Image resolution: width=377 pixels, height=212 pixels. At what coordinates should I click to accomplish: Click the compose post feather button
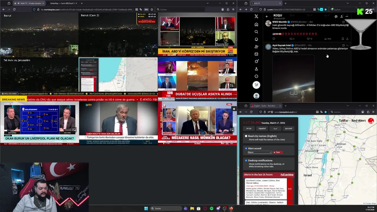tap(256, 85)
